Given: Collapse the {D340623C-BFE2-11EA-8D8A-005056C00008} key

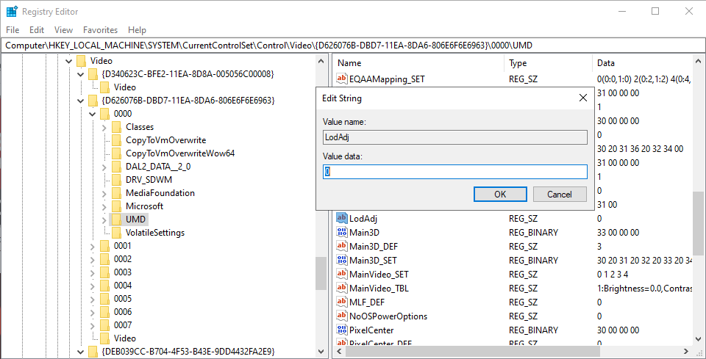Looking at the screenshot, I should point(81,73).
